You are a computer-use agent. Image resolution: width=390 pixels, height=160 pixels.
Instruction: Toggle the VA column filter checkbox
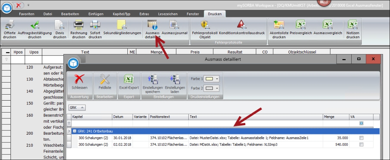(361, 123)
